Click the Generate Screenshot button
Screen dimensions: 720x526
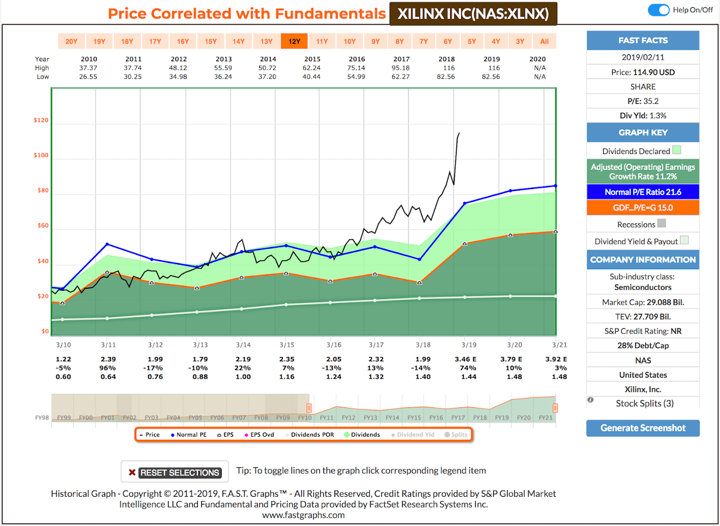(643, 428)
